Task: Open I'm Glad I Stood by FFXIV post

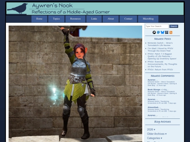Action: (160, 50)
